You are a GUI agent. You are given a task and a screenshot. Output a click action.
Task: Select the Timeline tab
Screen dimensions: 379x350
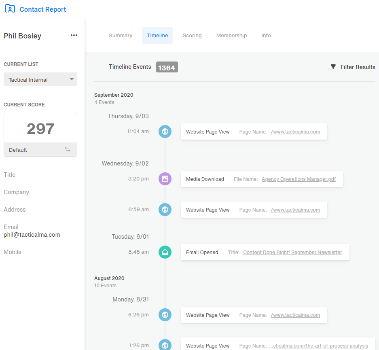pyautogui.click(x=157, y=35)
